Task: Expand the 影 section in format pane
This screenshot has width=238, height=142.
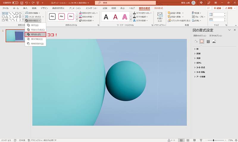Action: (x=197, y=48)
